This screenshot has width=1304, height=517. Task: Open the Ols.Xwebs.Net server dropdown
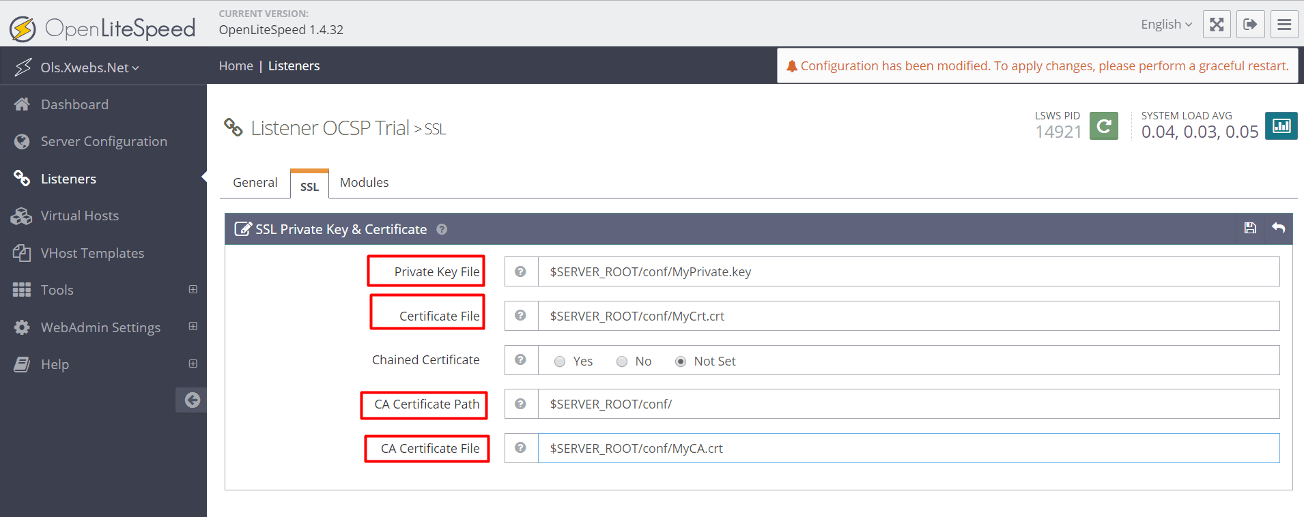[89, 68]
